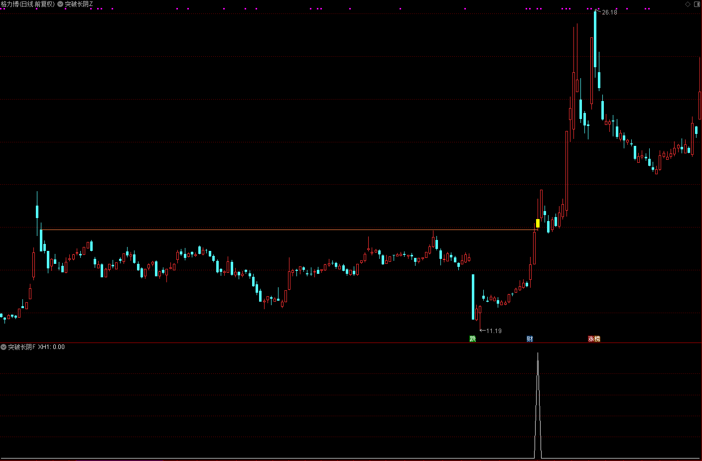702x461 pixels.
Task: Toggle the side panel icon at top right
Action: tap(697, 4)
